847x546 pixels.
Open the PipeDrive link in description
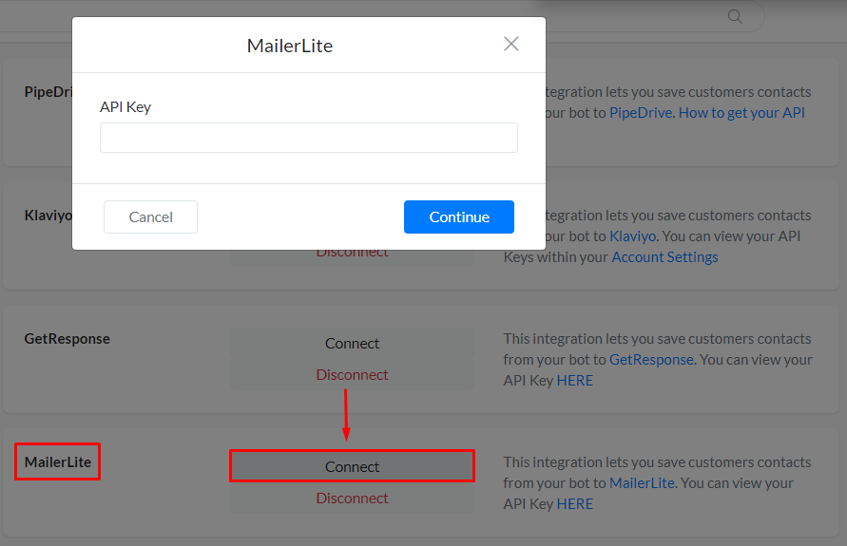641,112
